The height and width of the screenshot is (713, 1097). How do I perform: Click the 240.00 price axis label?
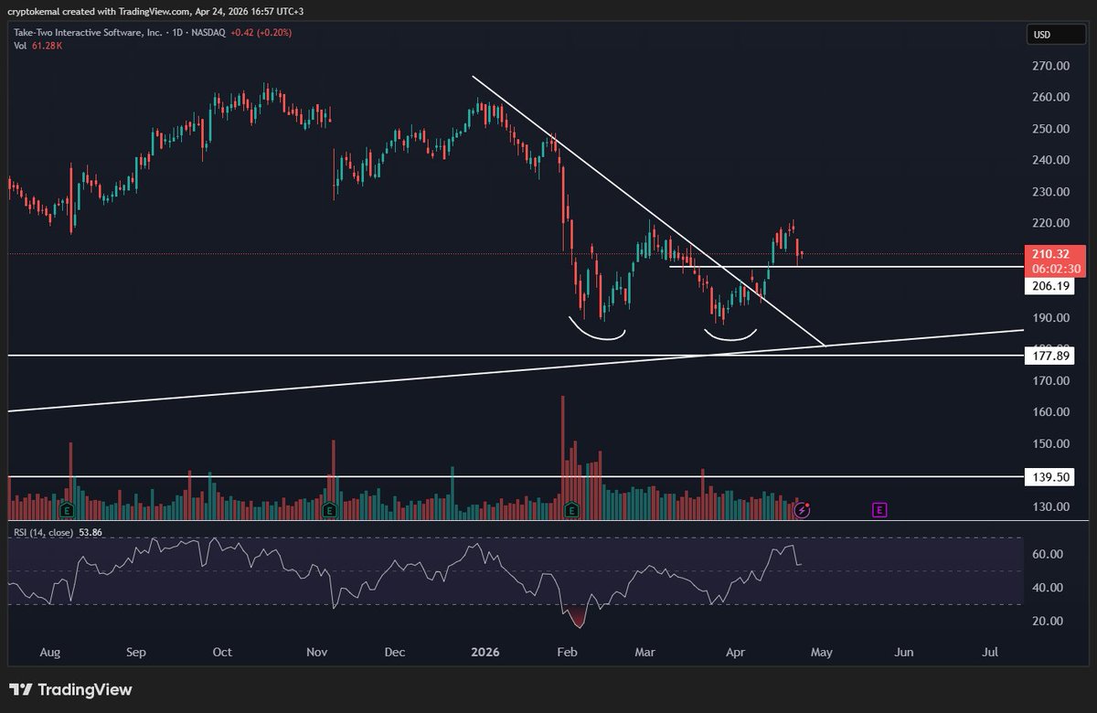click(x=1051, y=160)
